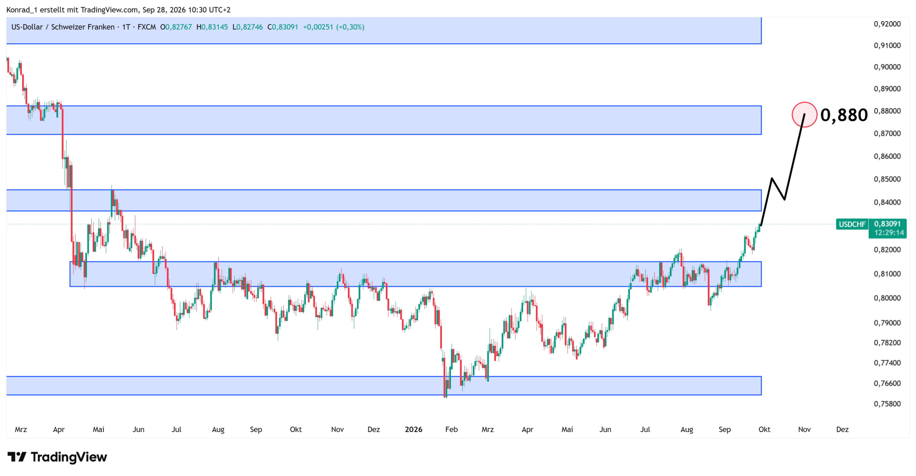Viewport: 916px width, 476px height.
Task: Click the 0,85000 price axis label
Action: (x=887, y=179)
